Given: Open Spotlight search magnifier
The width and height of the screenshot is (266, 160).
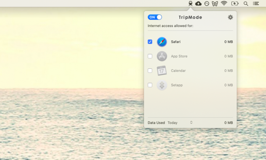Looking at the screenshot, I should (x=246, y=4).
